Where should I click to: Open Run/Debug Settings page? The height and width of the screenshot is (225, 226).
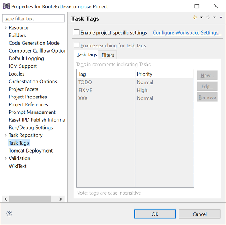[x=31, y=127]
